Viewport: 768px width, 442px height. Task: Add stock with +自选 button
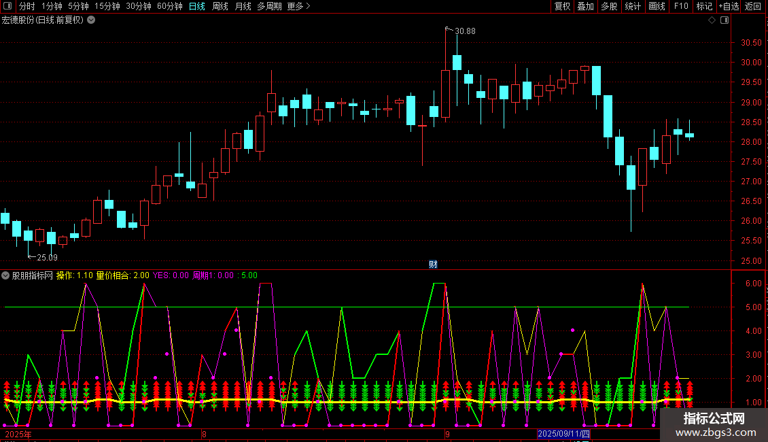(729, 6)
